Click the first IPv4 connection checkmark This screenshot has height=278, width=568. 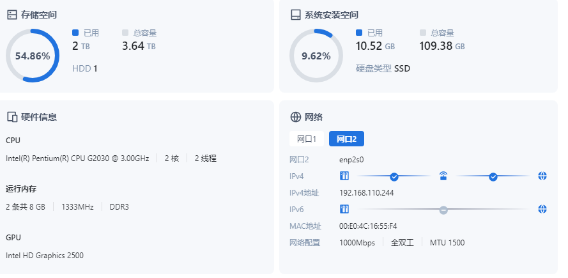tap(394, 176)
